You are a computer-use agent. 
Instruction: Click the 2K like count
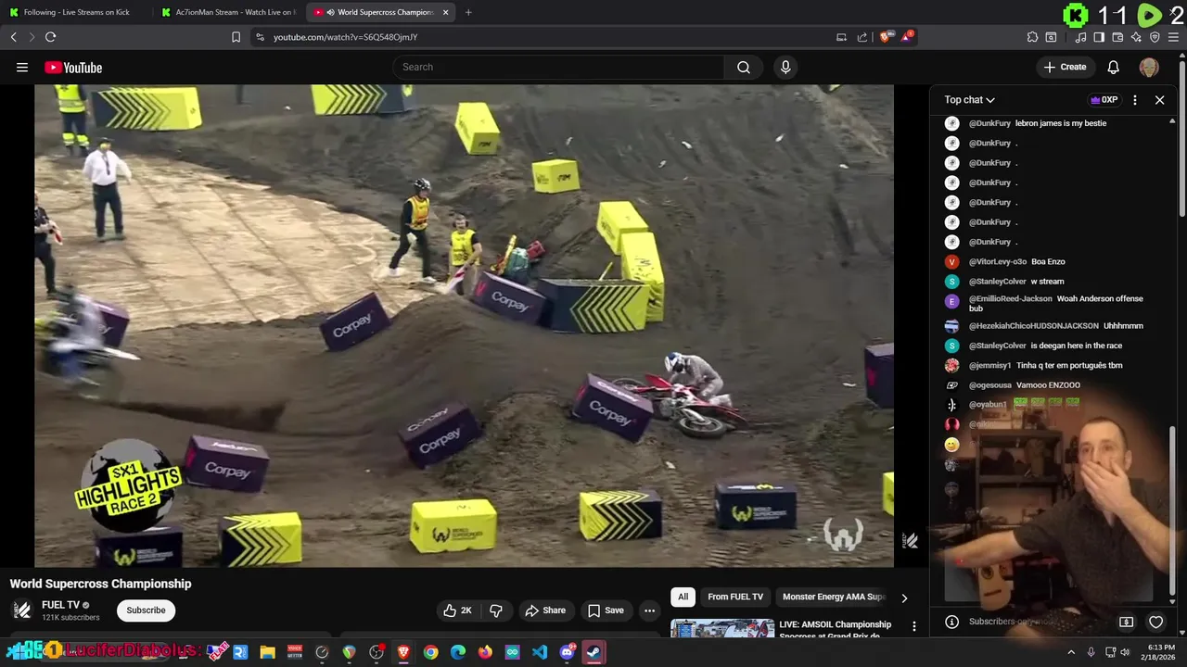coord(466,610)
